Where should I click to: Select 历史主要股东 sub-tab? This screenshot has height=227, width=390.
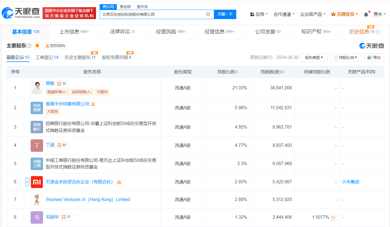(80, 58)
